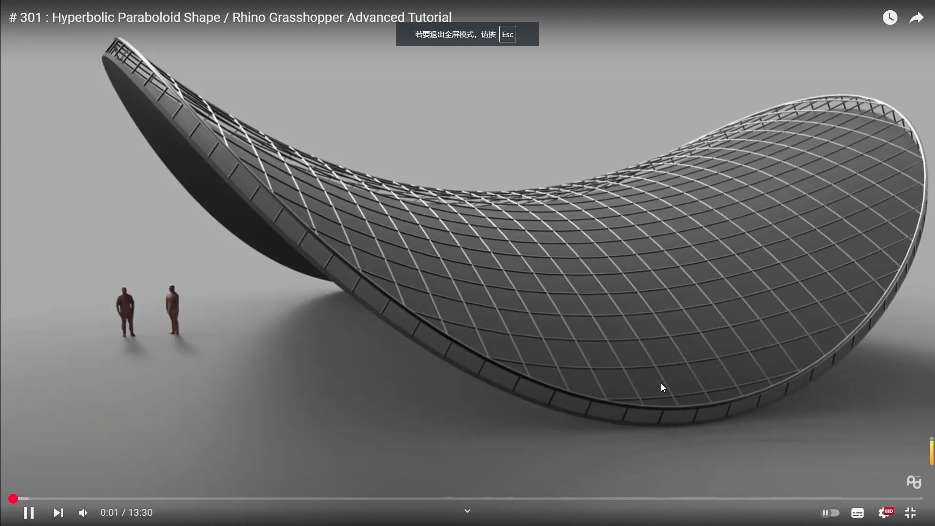Open the Share arrow icon
Viewport: 935px width, 526px height.
916,18
